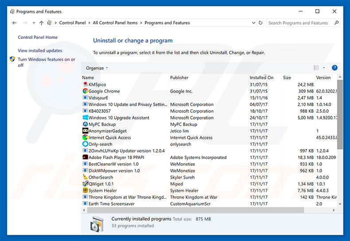Click Control Panel in breadcrumb
The image size is (350, 241).
[72, 23]
